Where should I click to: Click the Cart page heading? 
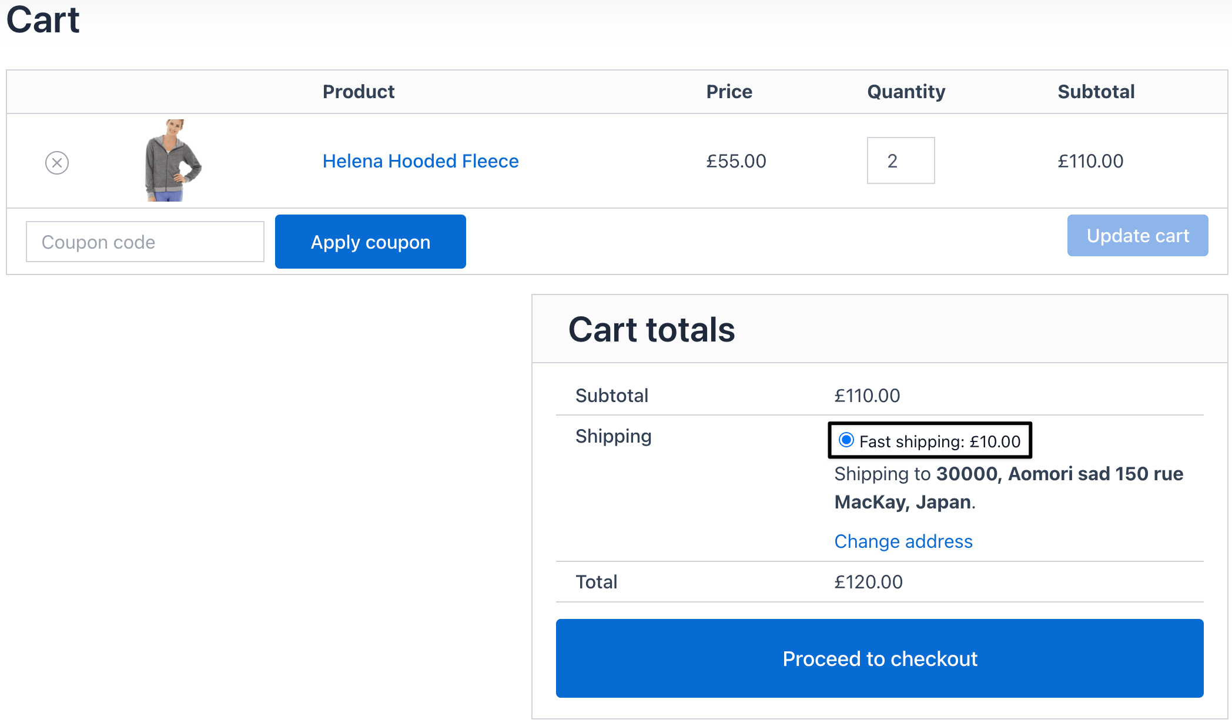[43, 20]
